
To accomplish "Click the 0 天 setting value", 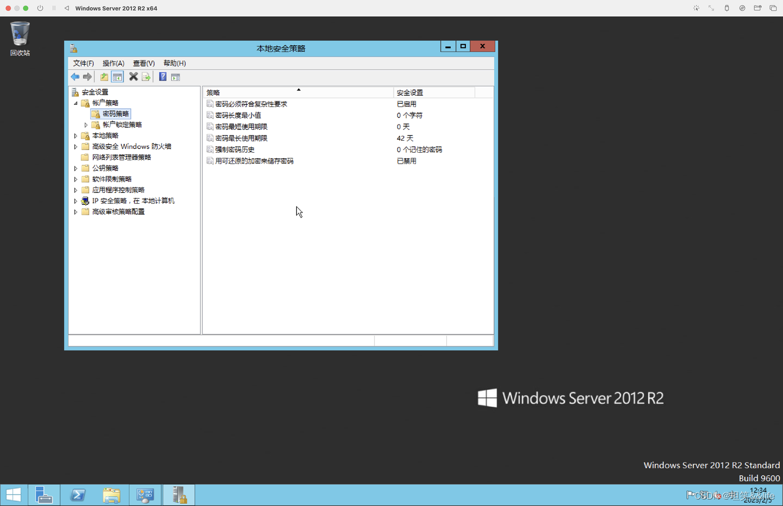I will point(403,127).
